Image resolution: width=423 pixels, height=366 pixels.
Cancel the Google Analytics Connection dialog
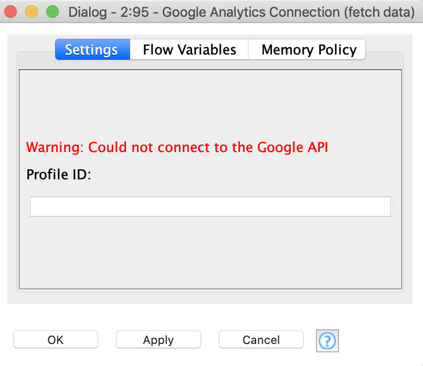click(x=261, y=340)
